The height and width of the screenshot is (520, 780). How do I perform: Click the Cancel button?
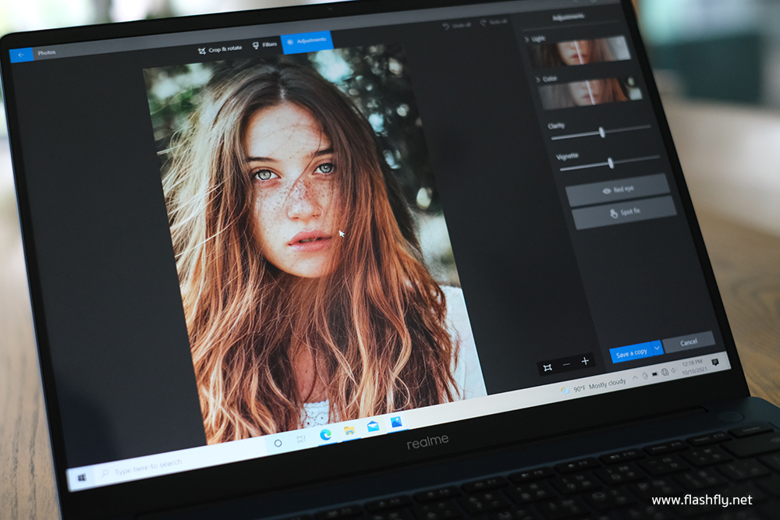pos(688,342)
